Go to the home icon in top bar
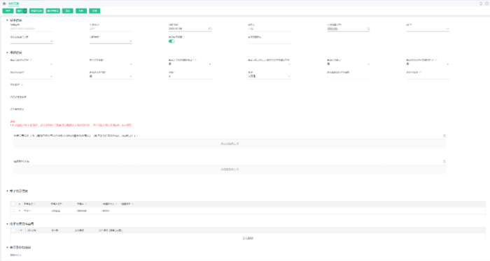 [x=4, y=3]
